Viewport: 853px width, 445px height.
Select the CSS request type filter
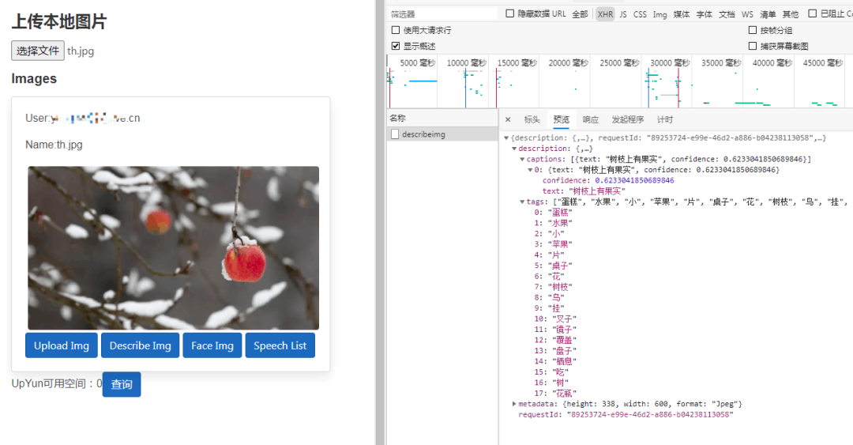pyautogui.click(x=640, y=14)
